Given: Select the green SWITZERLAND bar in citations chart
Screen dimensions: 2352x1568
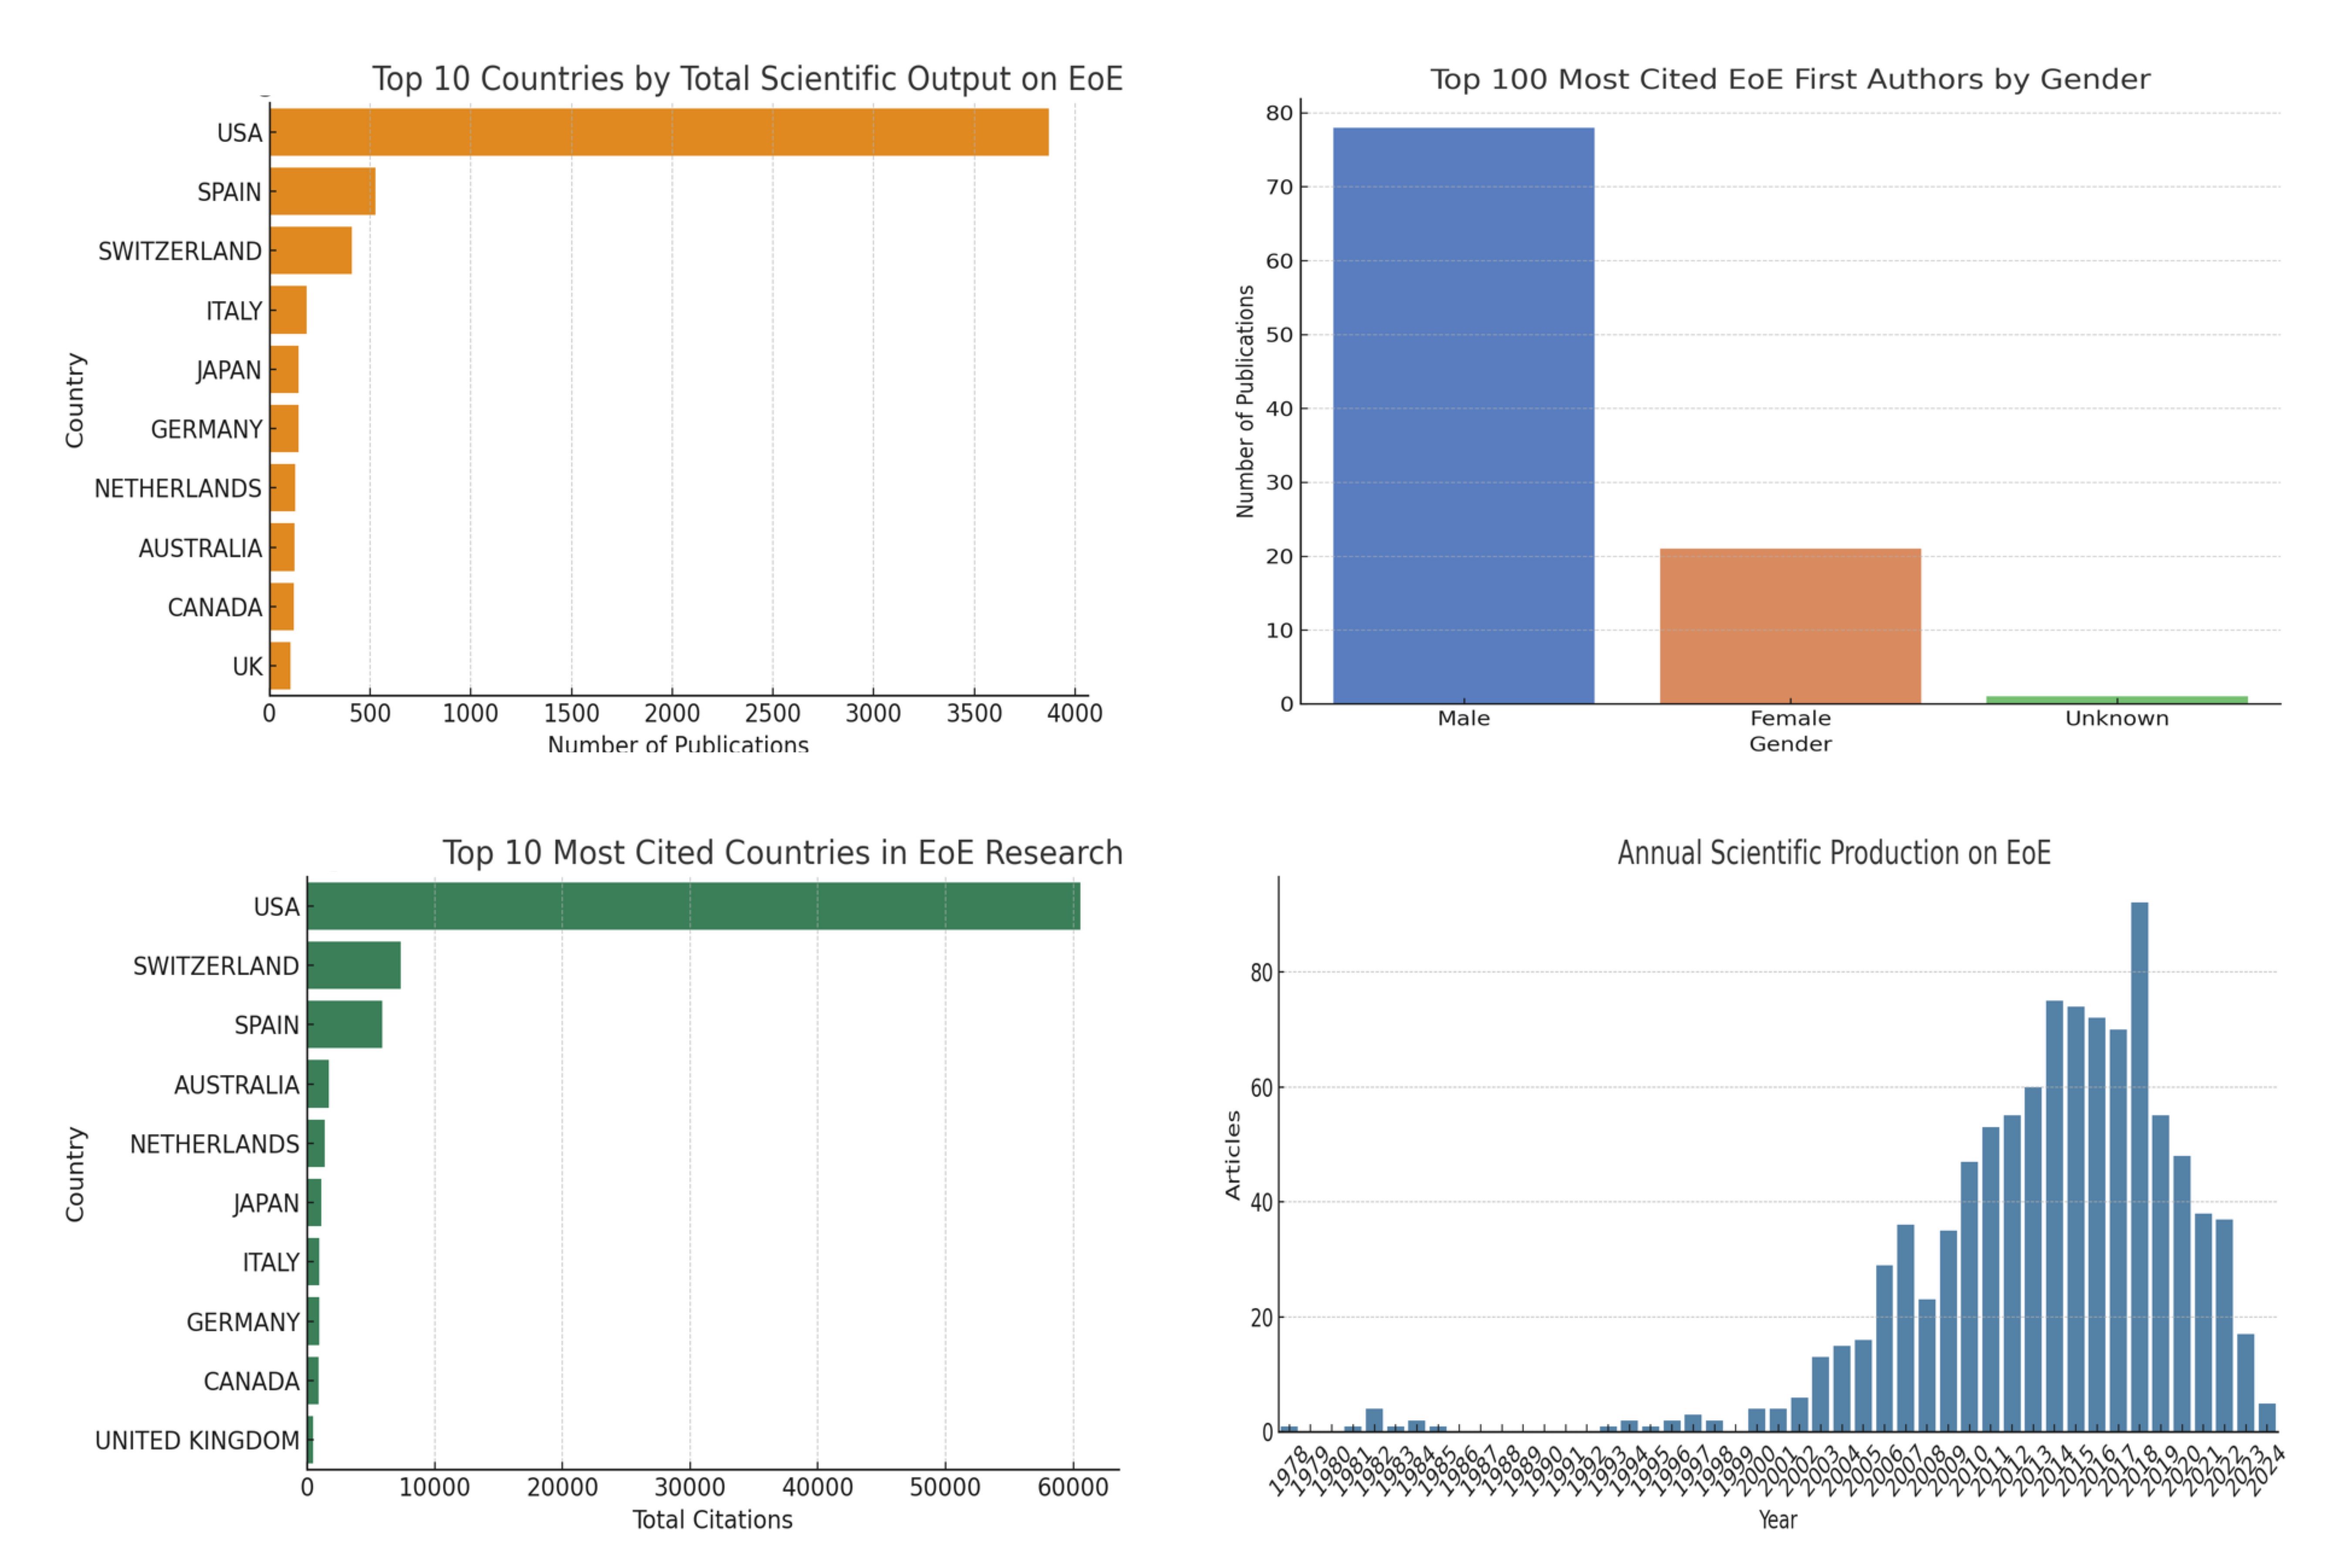Looking at the screenshot, I should (x=354, y=965).
